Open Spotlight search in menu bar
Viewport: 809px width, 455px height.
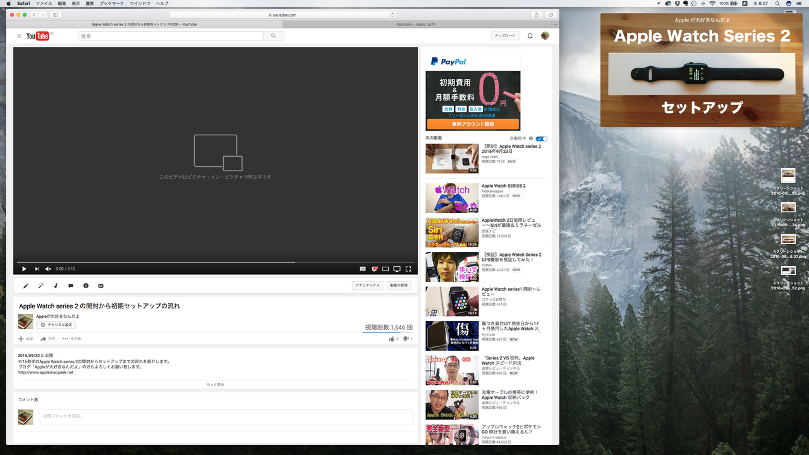click(777, 3)
